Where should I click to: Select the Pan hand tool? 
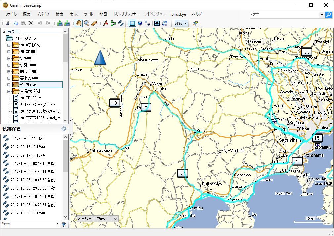[x=79, y=23]
